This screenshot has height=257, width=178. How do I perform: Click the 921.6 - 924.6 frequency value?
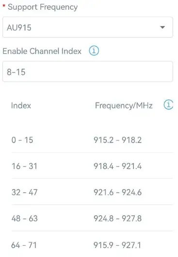click(118, 192)
